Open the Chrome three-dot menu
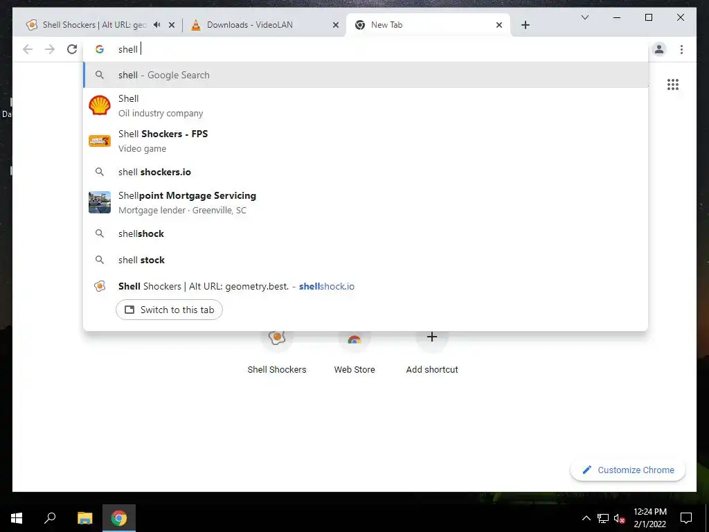The width and height of the screenshot is (709, 532). click(681, 49)
